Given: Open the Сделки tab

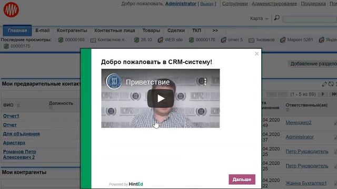Looking at the screenshot, I should 176,30.
